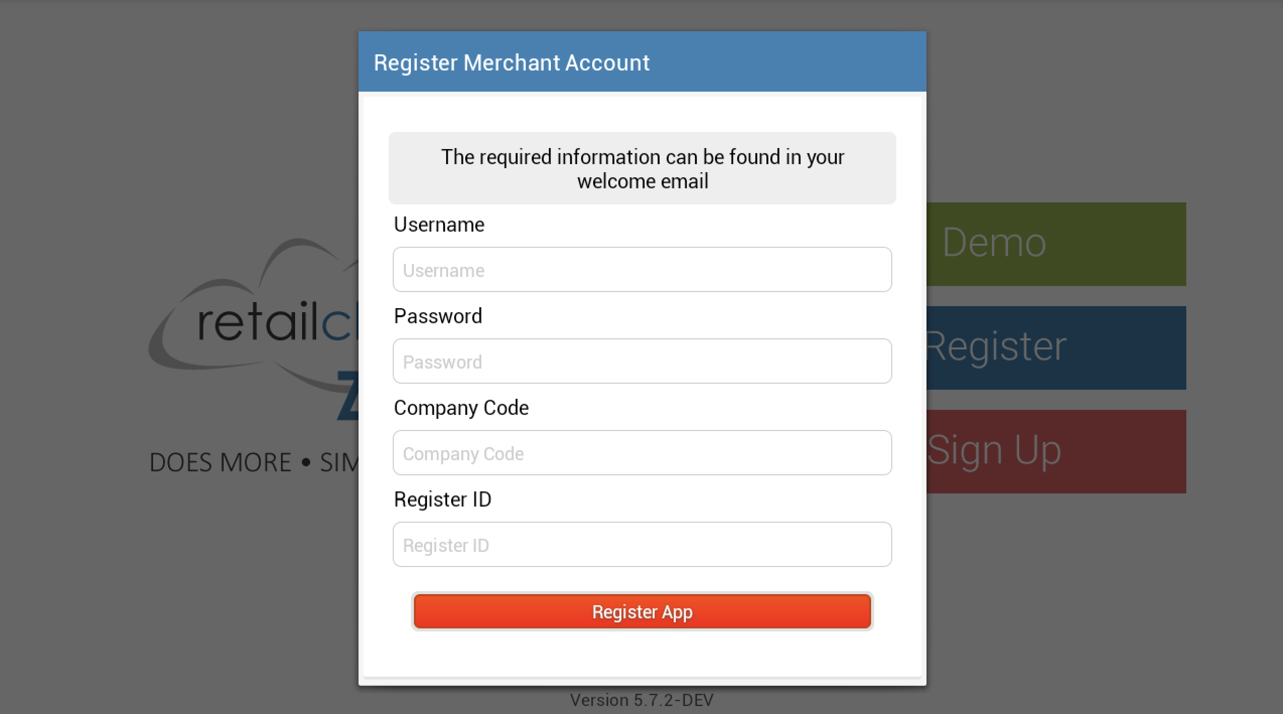Click the Password label text
Screen dimensions: 1283x714
(438, 316)
